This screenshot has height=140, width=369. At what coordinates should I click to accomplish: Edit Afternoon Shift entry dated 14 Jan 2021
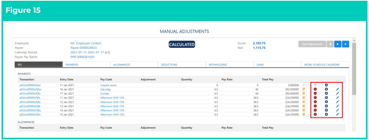[x=338, y=110]
